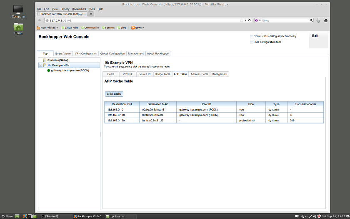This screenshot has width=350, height=219.
Task: Click the downloads arrow icon
Action: point(318,20)
